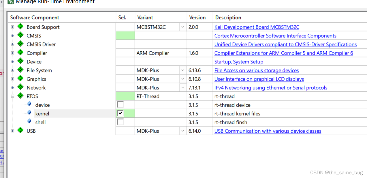Viewport: 367px width, 178px height.
Task: Click the RTOS green Sel. cell
Action: (x=125, y=96)
